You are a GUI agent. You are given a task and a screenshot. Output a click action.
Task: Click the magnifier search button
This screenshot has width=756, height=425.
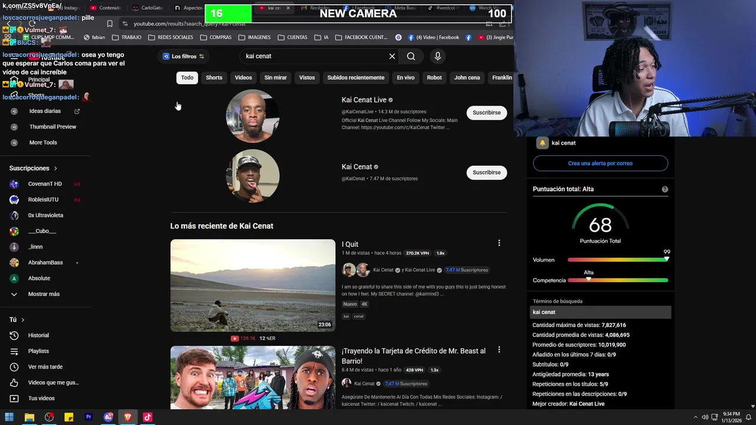click(x=411, y=56)
